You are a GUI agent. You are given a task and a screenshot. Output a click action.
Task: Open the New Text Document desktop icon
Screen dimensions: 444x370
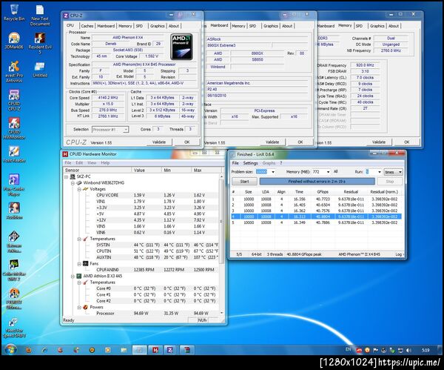(x=40, y=15)
